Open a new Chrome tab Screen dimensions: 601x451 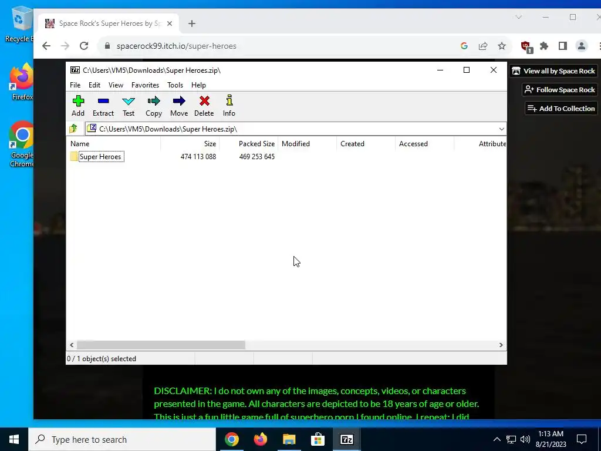pyautogui.click(x=192, y=23)
